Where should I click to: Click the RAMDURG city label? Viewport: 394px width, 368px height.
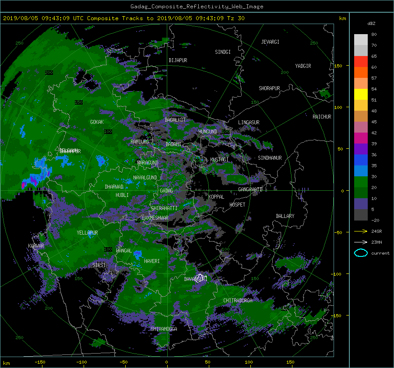[140, 142]
